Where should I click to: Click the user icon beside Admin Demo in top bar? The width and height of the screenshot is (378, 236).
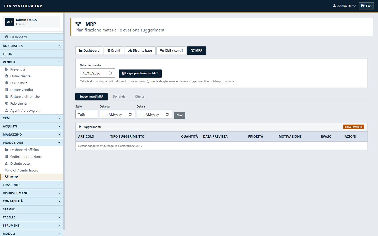point(334,6)
